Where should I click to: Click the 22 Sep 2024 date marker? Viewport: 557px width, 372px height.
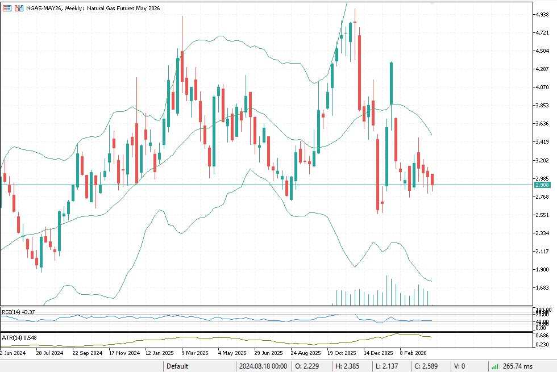click(x=87, y=352)
